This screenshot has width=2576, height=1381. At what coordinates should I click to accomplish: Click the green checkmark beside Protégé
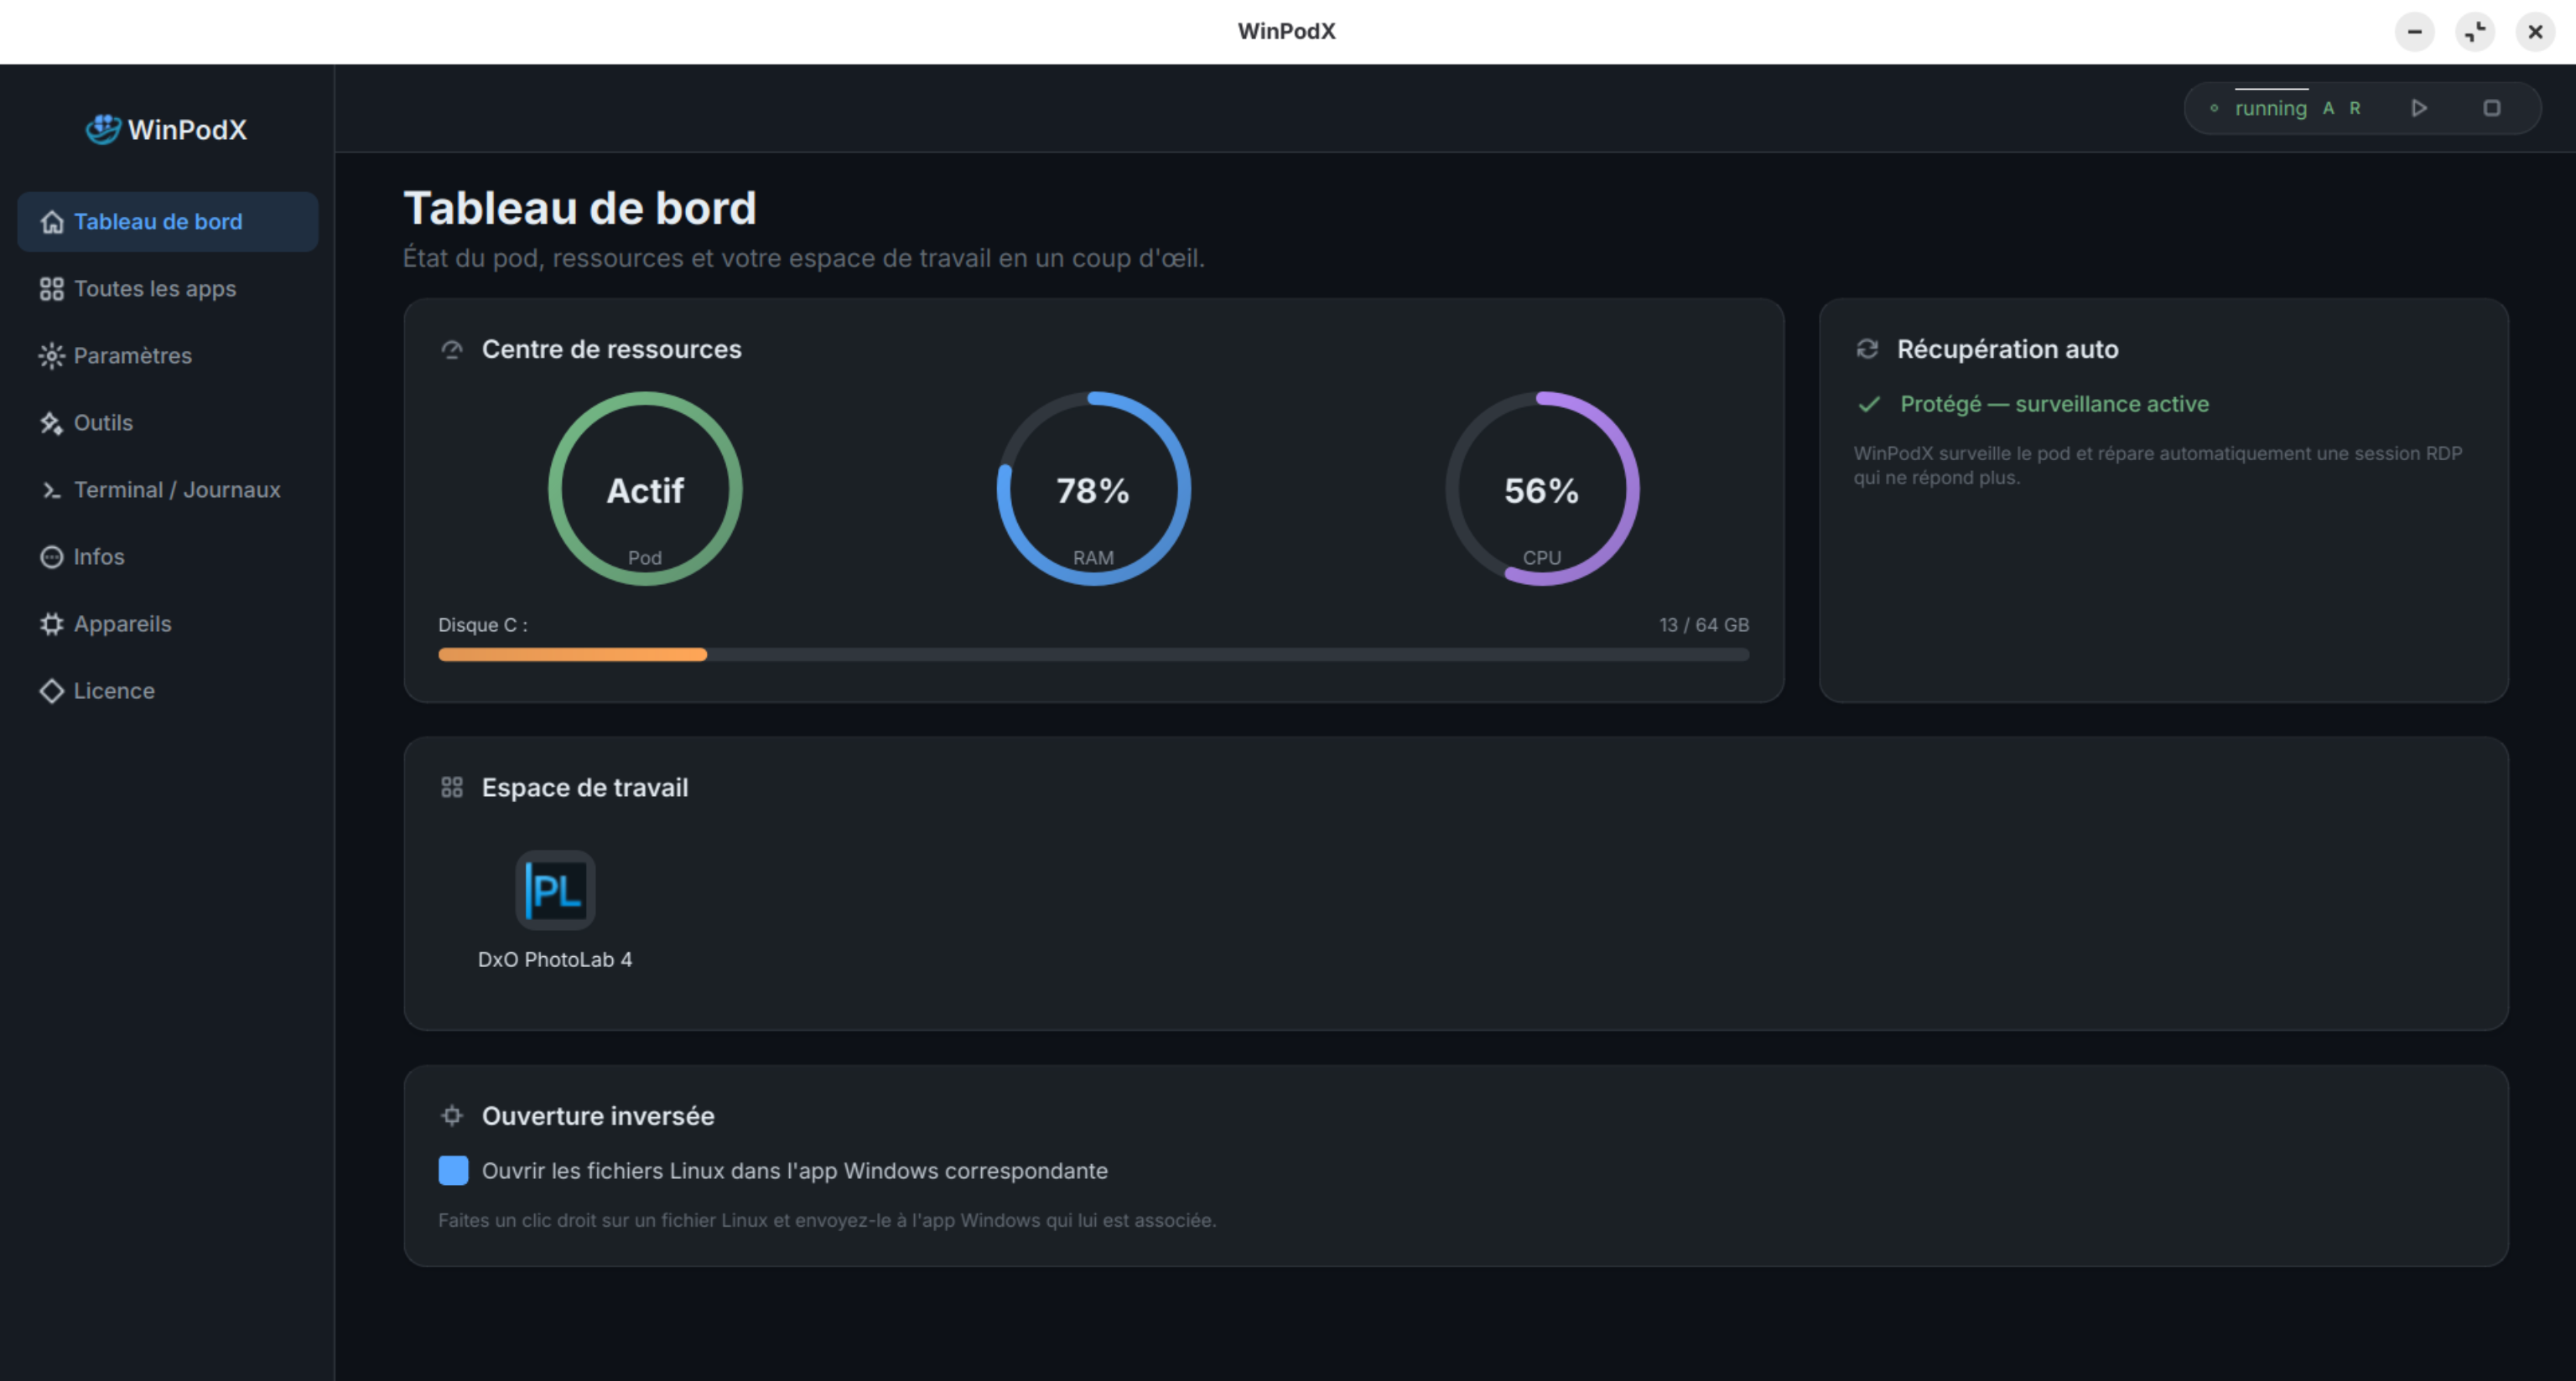click(1869, 404)
